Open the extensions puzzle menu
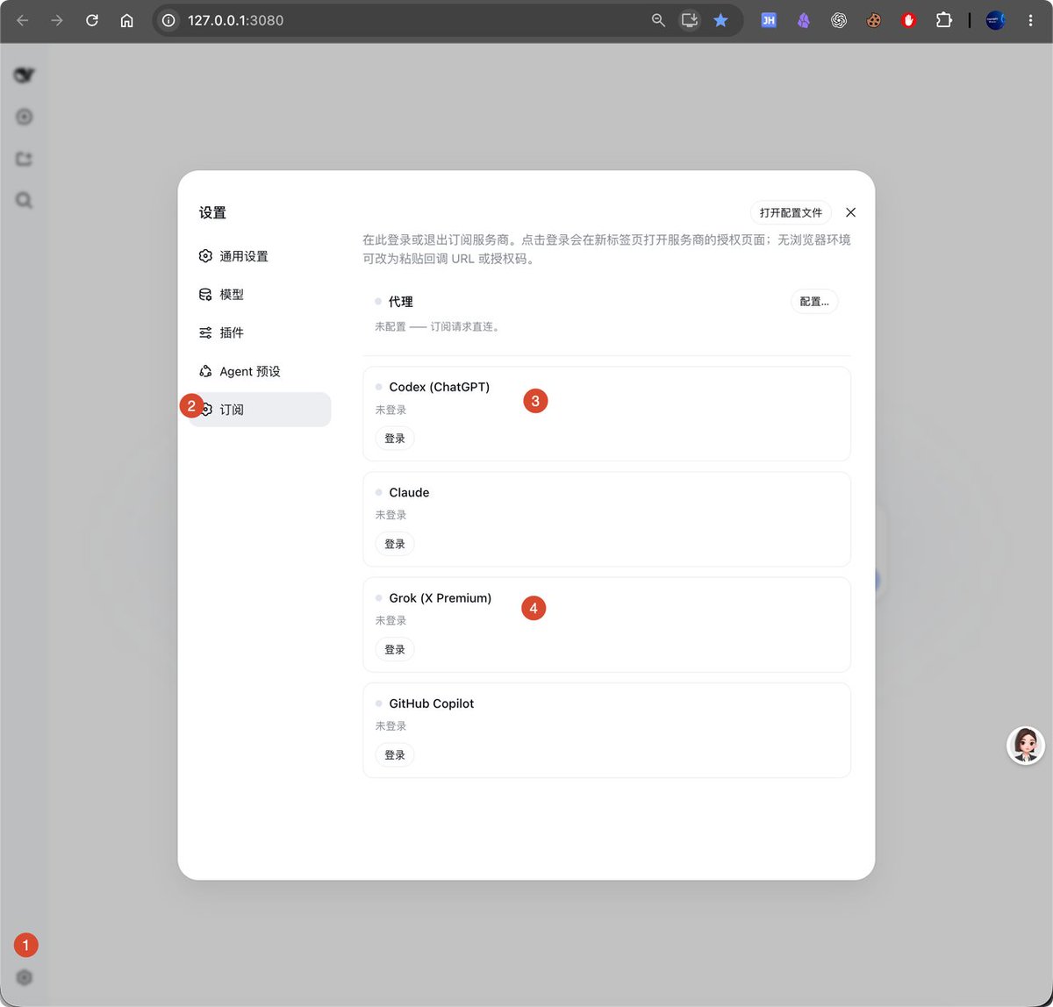Viewport: 1053px width, 1007px height. pyautogui.click(x=944, y=20)
